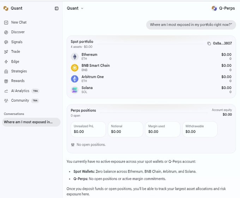
Task: Click the Trade icon in sidebar
Action: click(x=6, y=52)
